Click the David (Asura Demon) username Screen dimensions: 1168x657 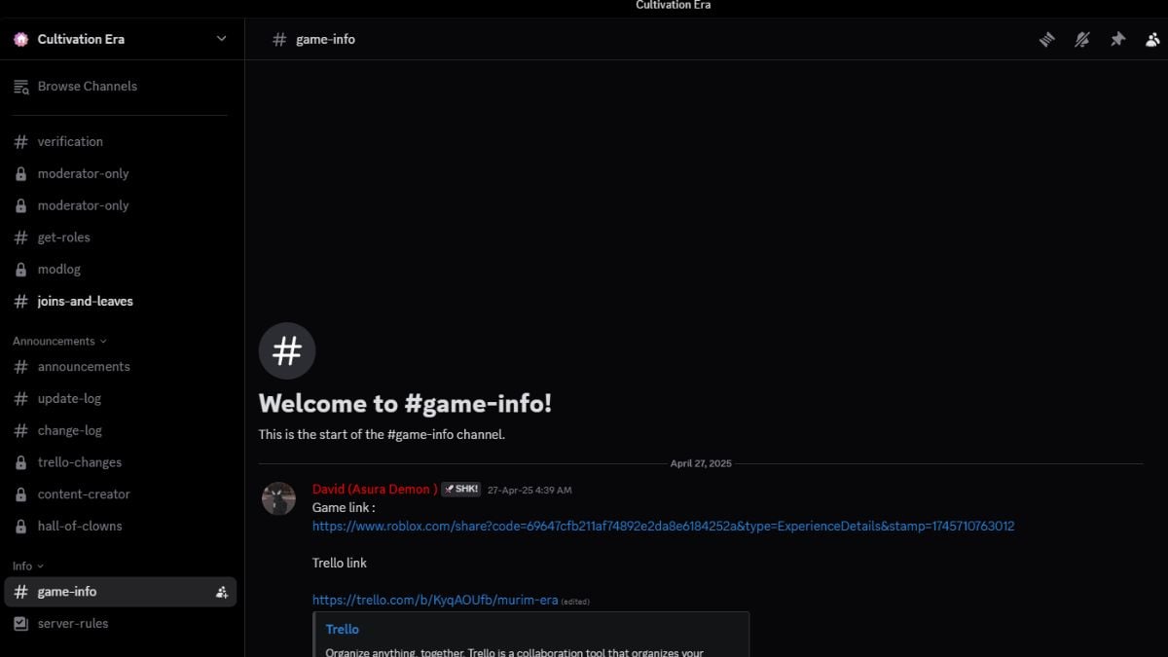coord(375,489)
